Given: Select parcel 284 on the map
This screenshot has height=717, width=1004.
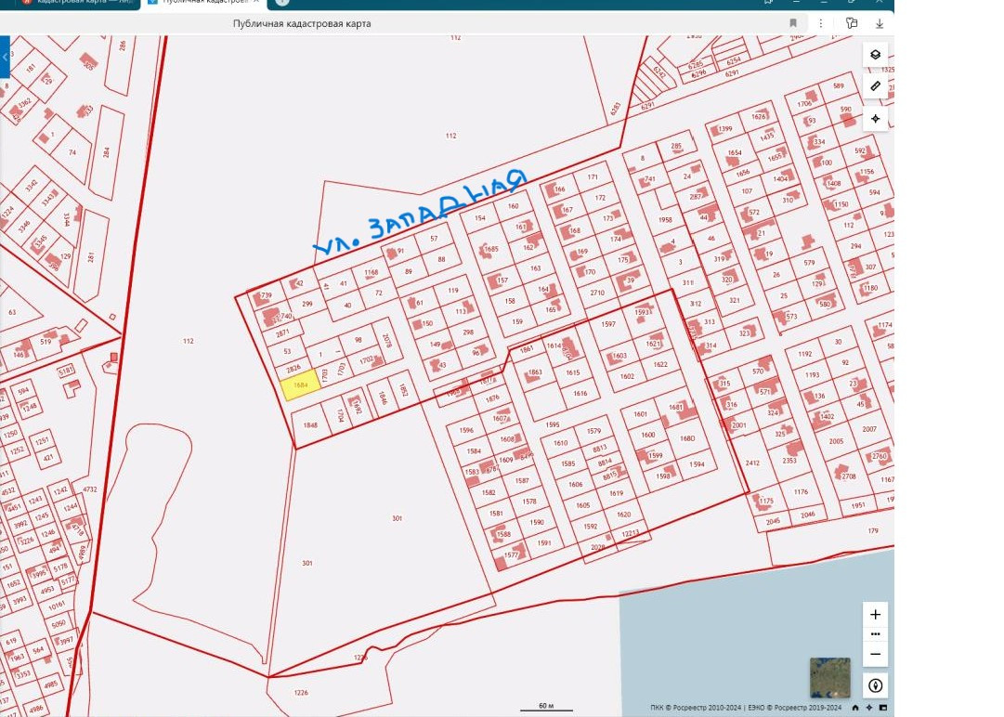Looking at the screenshot, I should point(106,152).
